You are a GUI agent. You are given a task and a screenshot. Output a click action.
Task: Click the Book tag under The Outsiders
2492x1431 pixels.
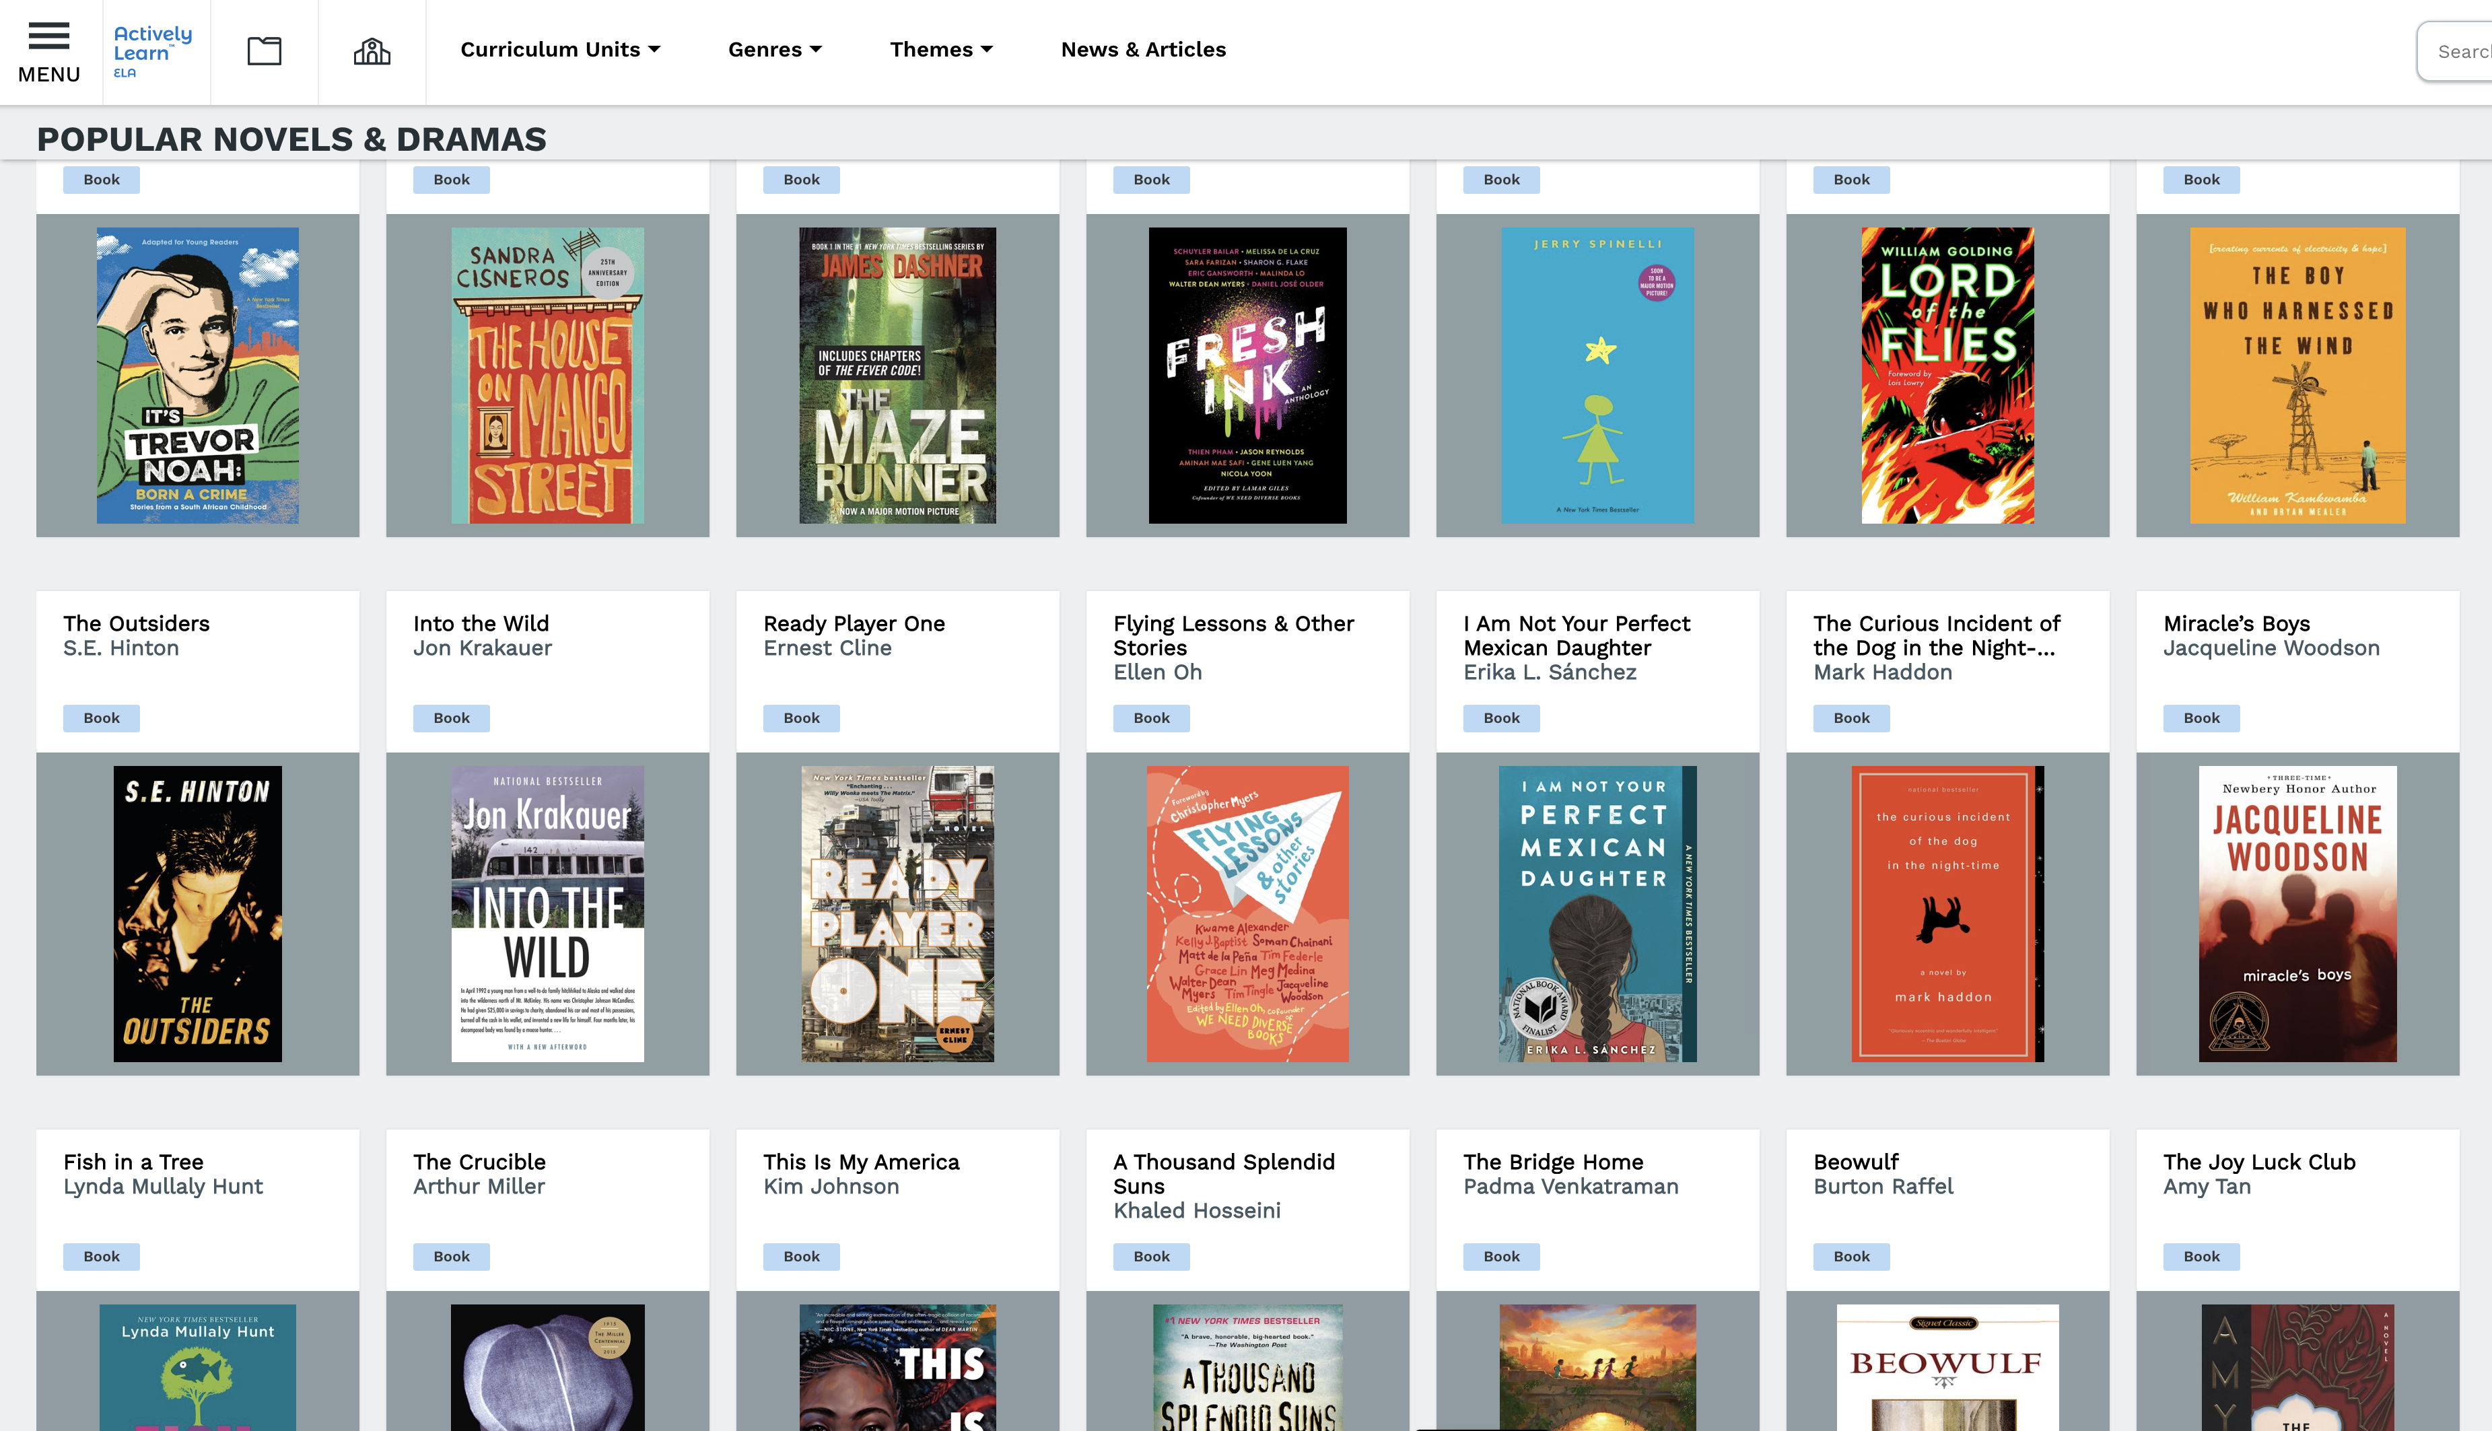coord(101,718)
